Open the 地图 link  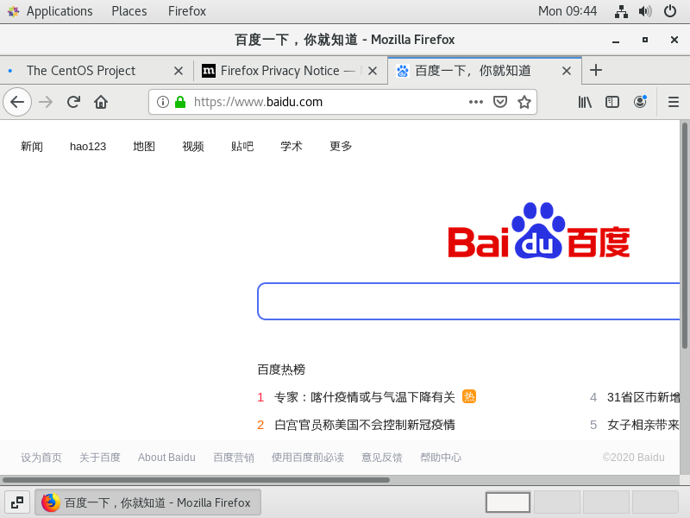pyautogui.click(x=144, y=146)
